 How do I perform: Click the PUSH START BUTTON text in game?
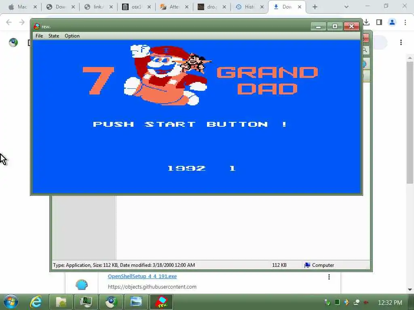pos(190,124)
